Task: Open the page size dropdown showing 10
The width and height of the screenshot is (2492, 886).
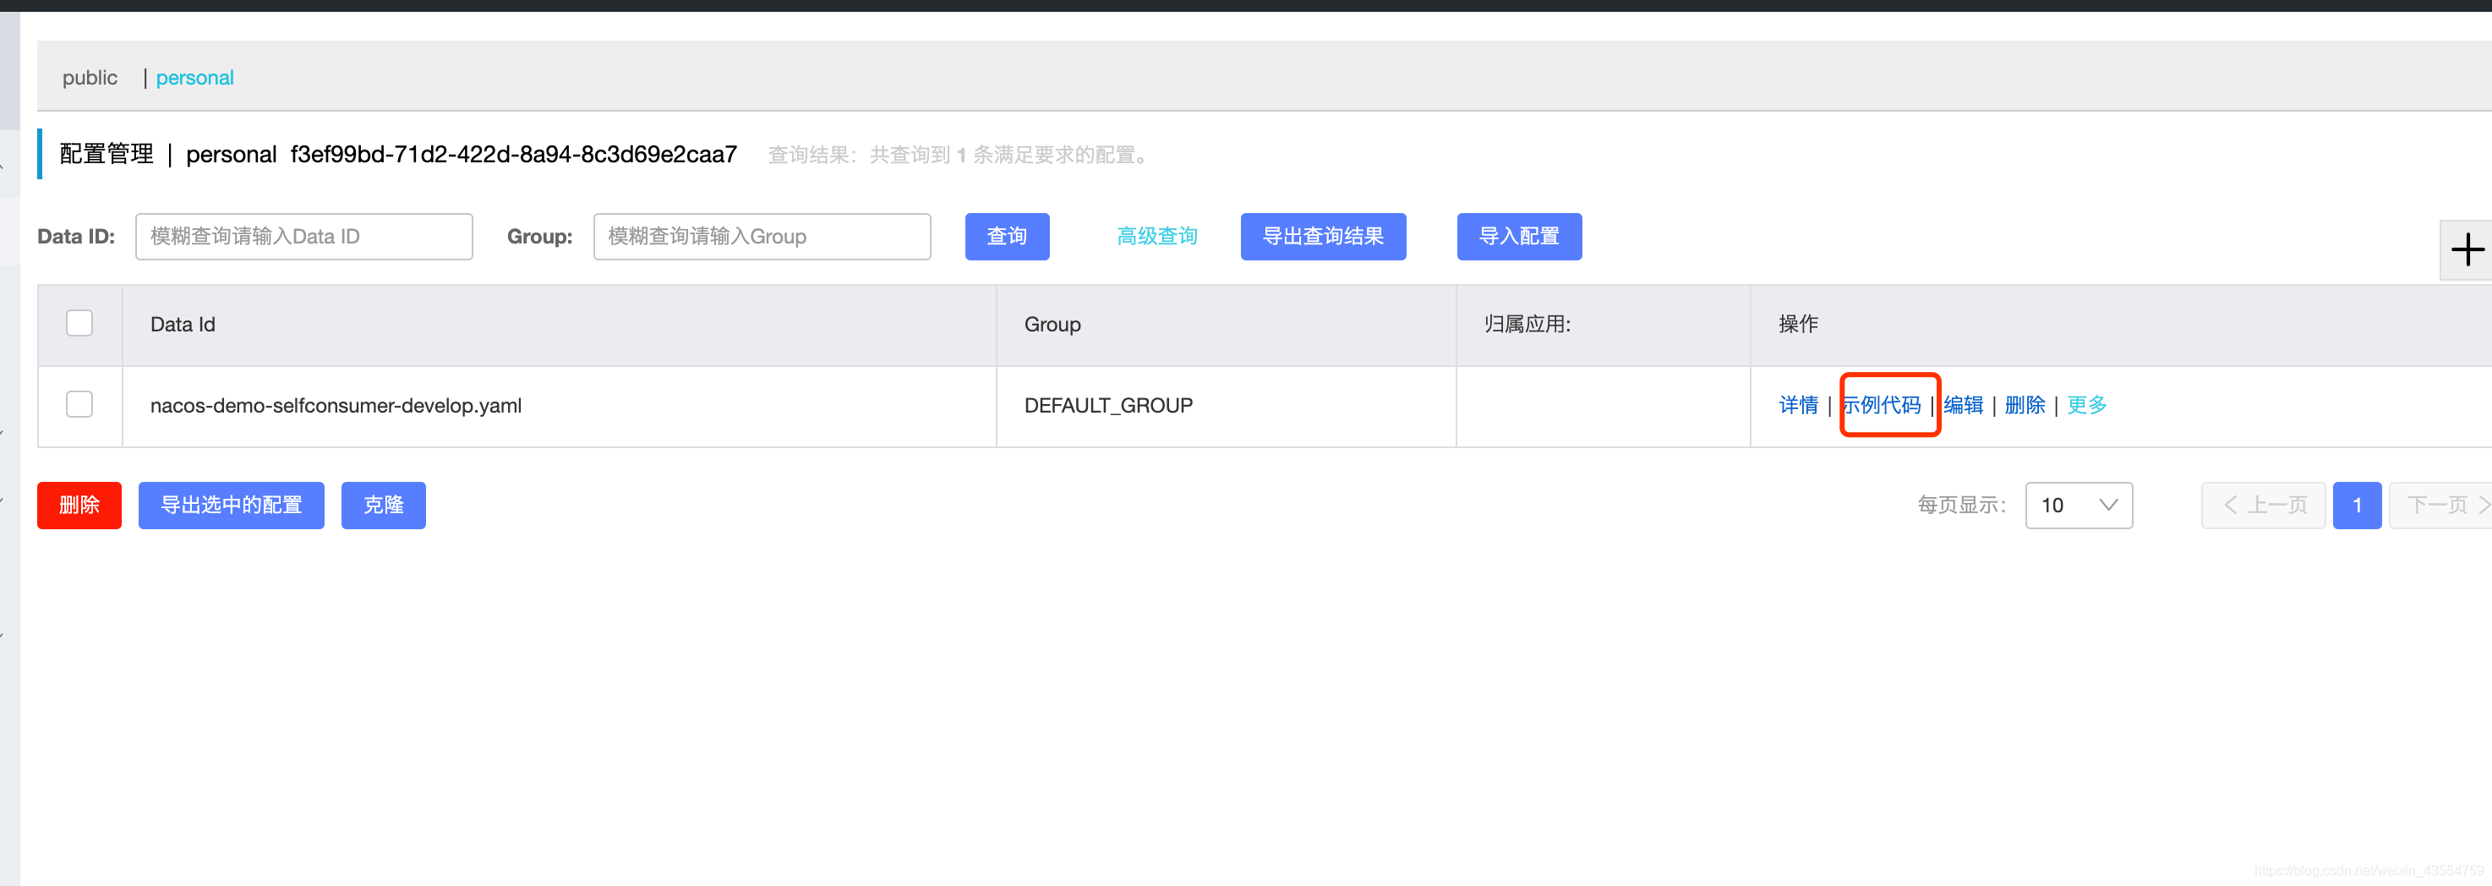Action: [2078, 505]
